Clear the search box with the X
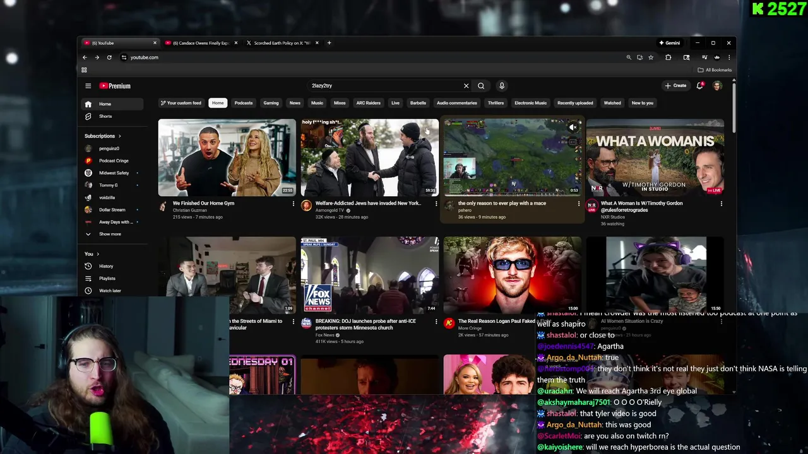This screenshot has width=808, height=454. 466,86
